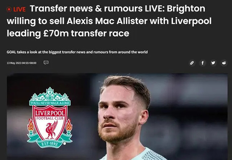Share the article on Facebook
This screenshot has width=232, height=160.
click(203, 63)
